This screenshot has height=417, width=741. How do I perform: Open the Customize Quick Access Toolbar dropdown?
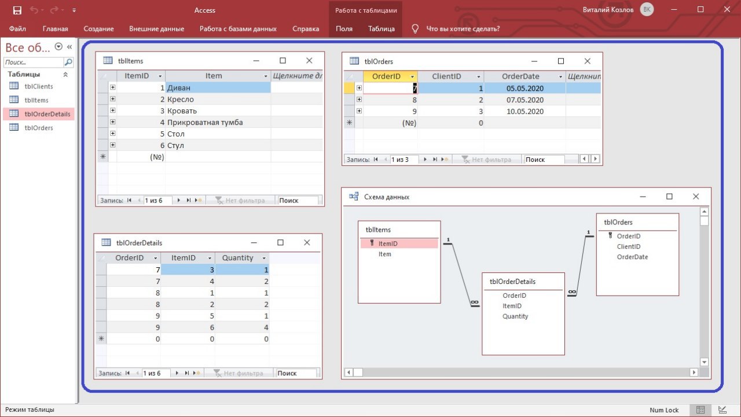click(x=75, y=10)
